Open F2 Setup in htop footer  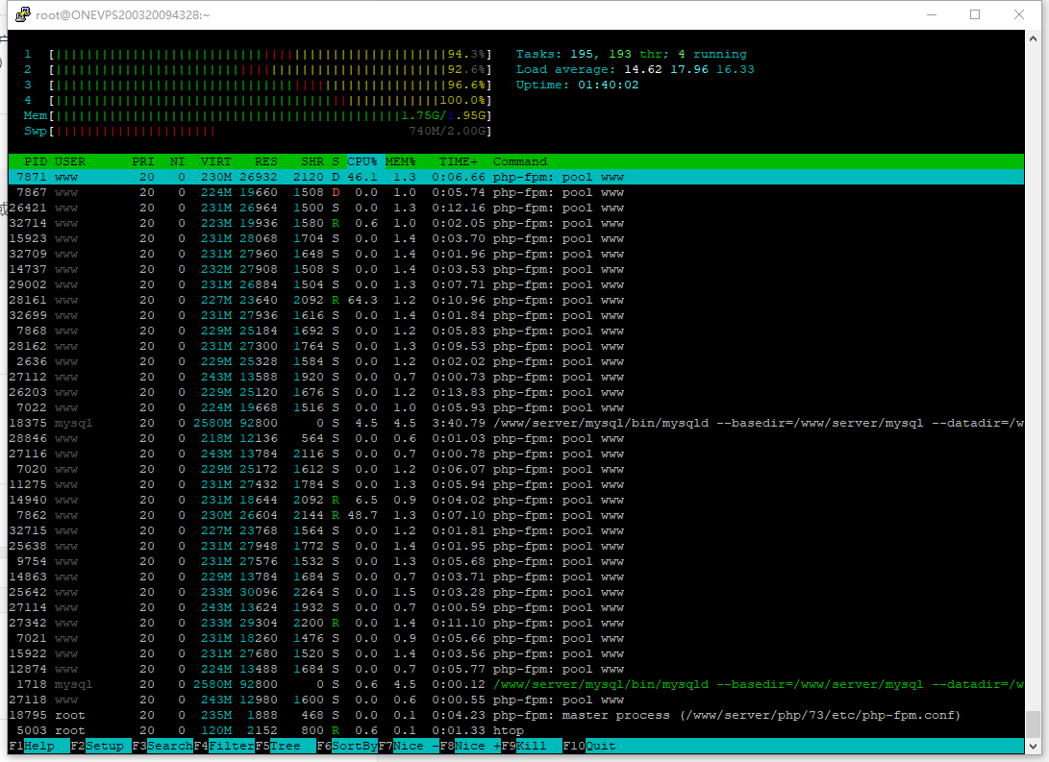pos(100,746)
